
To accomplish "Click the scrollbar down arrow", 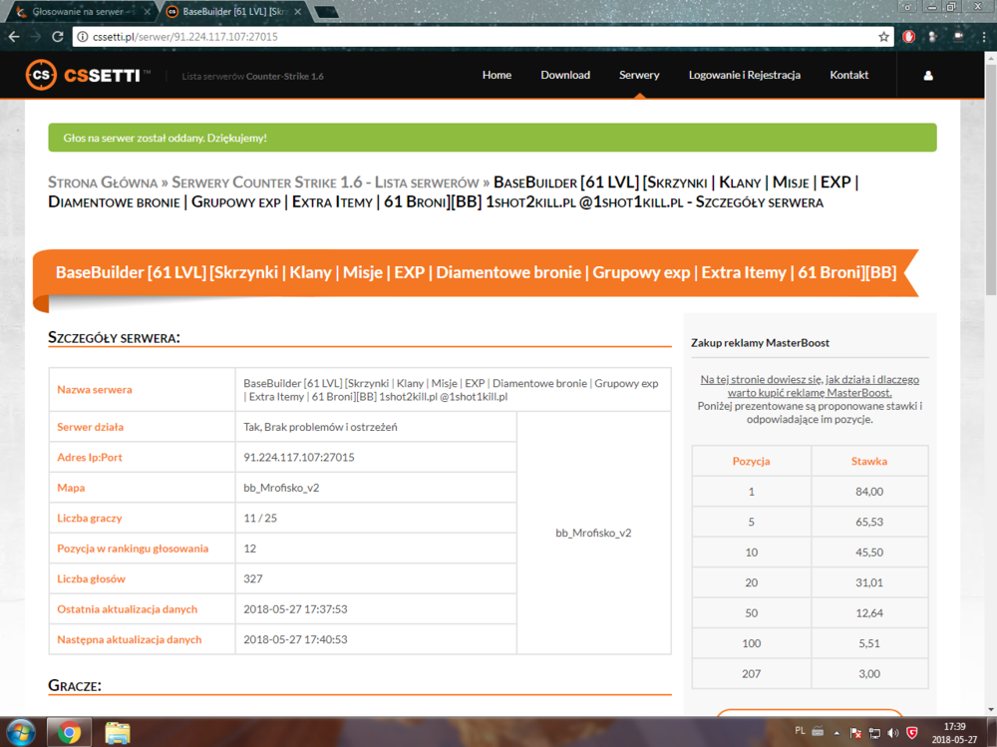I will [991, 709].
